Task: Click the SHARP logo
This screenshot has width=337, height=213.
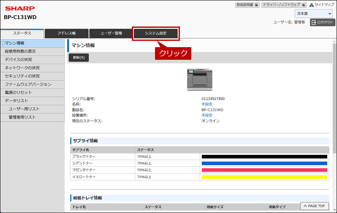Action: 20,8
